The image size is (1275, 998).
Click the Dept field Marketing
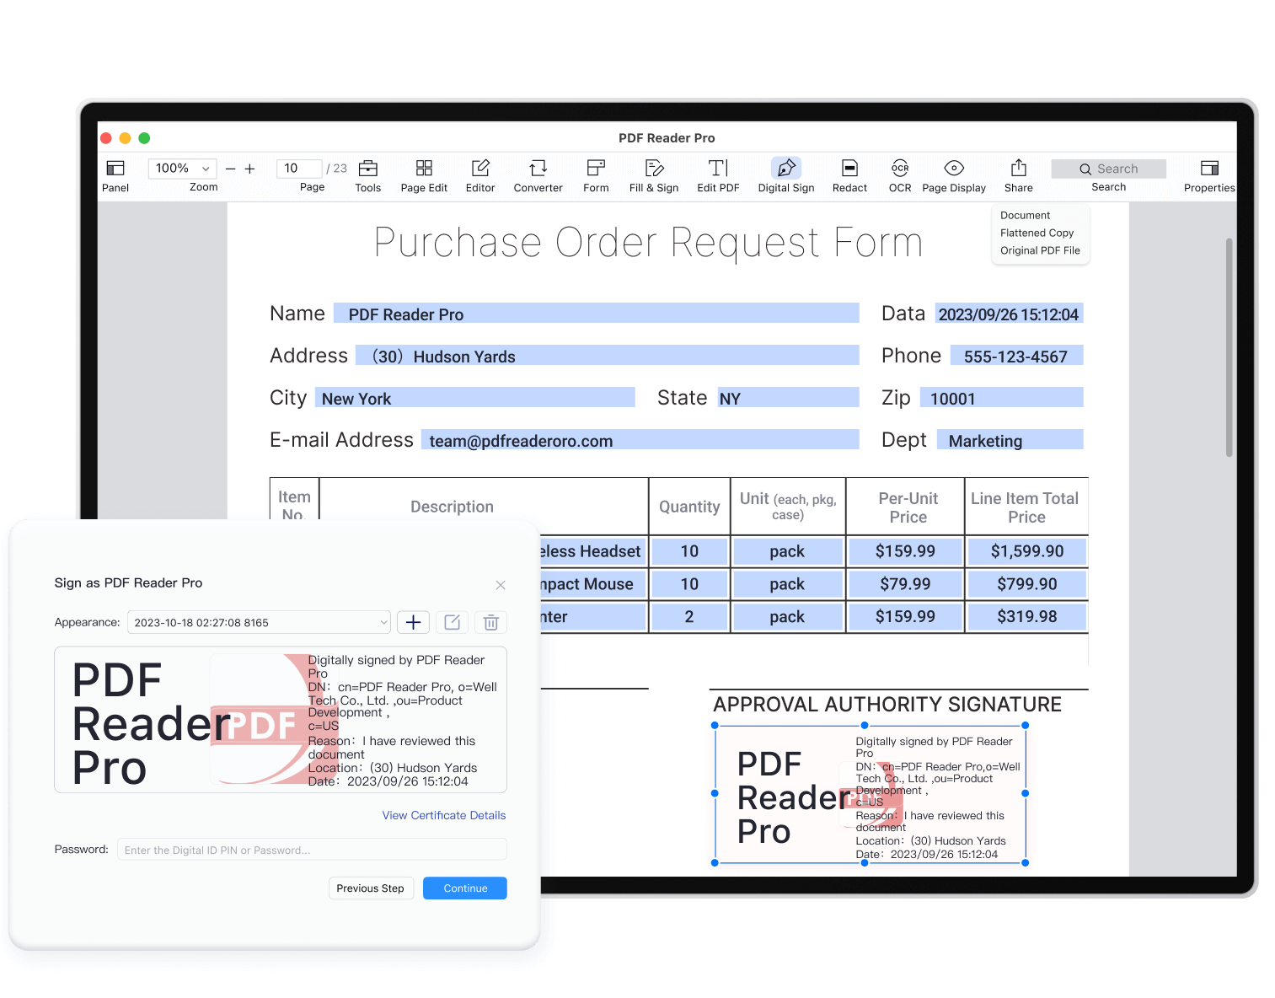(x=1010, y=440)
